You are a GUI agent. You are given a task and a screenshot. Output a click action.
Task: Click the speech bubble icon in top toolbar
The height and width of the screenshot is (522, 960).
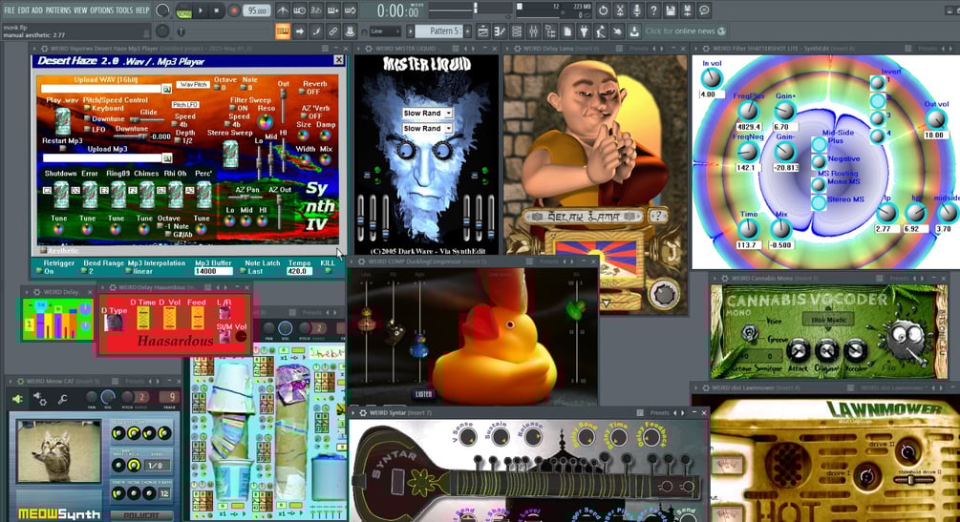[704, 10]
